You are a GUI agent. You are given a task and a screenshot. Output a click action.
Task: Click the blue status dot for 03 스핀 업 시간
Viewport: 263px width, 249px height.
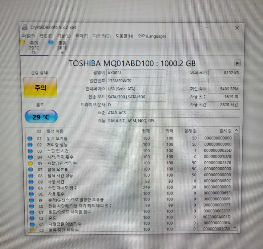pyautogui.click(x=30, y=151)
